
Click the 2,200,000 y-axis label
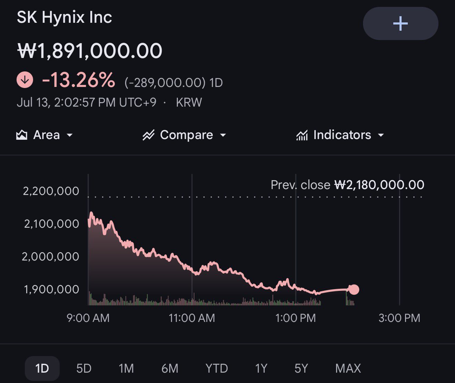[x=51, y=191]
